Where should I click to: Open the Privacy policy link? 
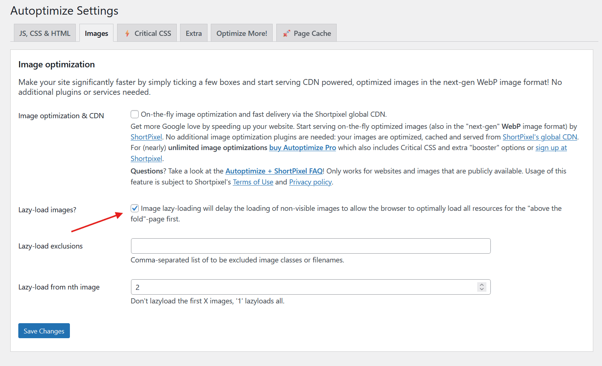(310, 182)
